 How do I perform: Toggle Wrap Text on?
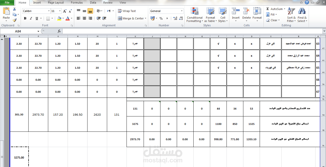tap(127, 11)
